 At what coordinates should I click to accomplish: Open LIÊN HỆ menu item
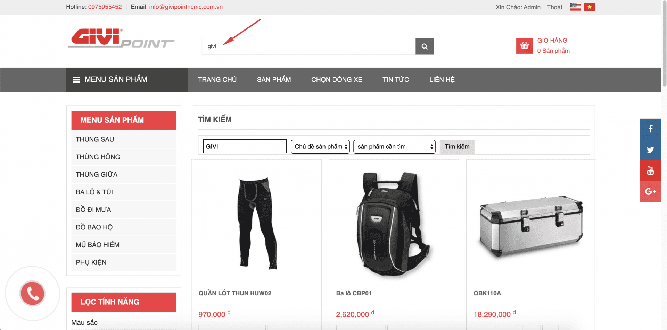442,80
